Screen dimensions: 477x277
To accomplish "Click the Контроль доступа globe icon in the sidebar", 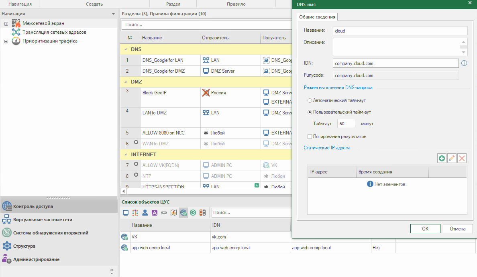I will point(7,206).
